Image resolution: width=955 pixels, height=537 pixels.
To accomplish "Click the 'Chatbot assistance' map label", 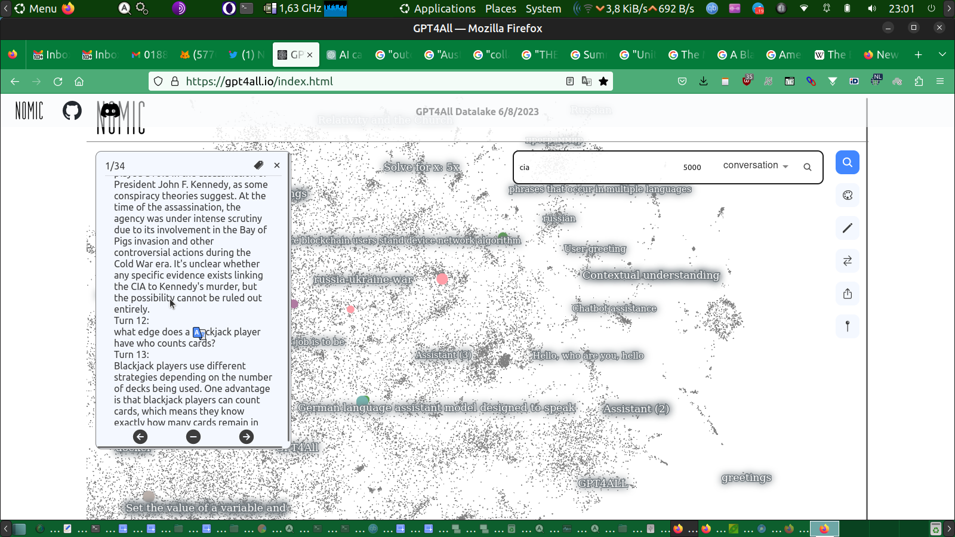I will (x=614, y=308).
